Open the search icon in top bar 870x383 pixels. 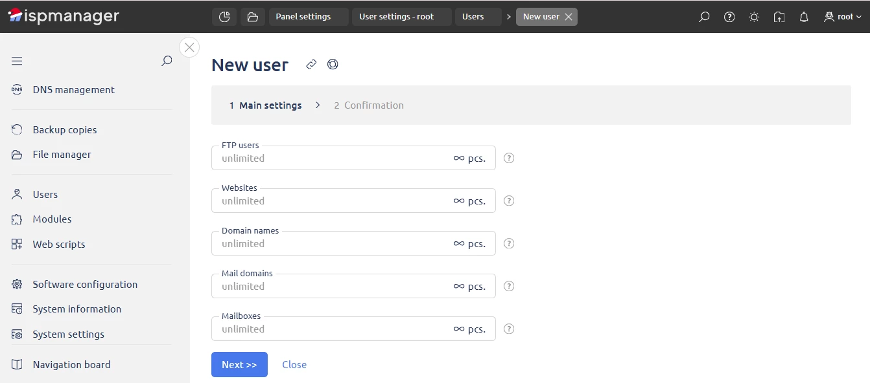click(x=704, y=17)
